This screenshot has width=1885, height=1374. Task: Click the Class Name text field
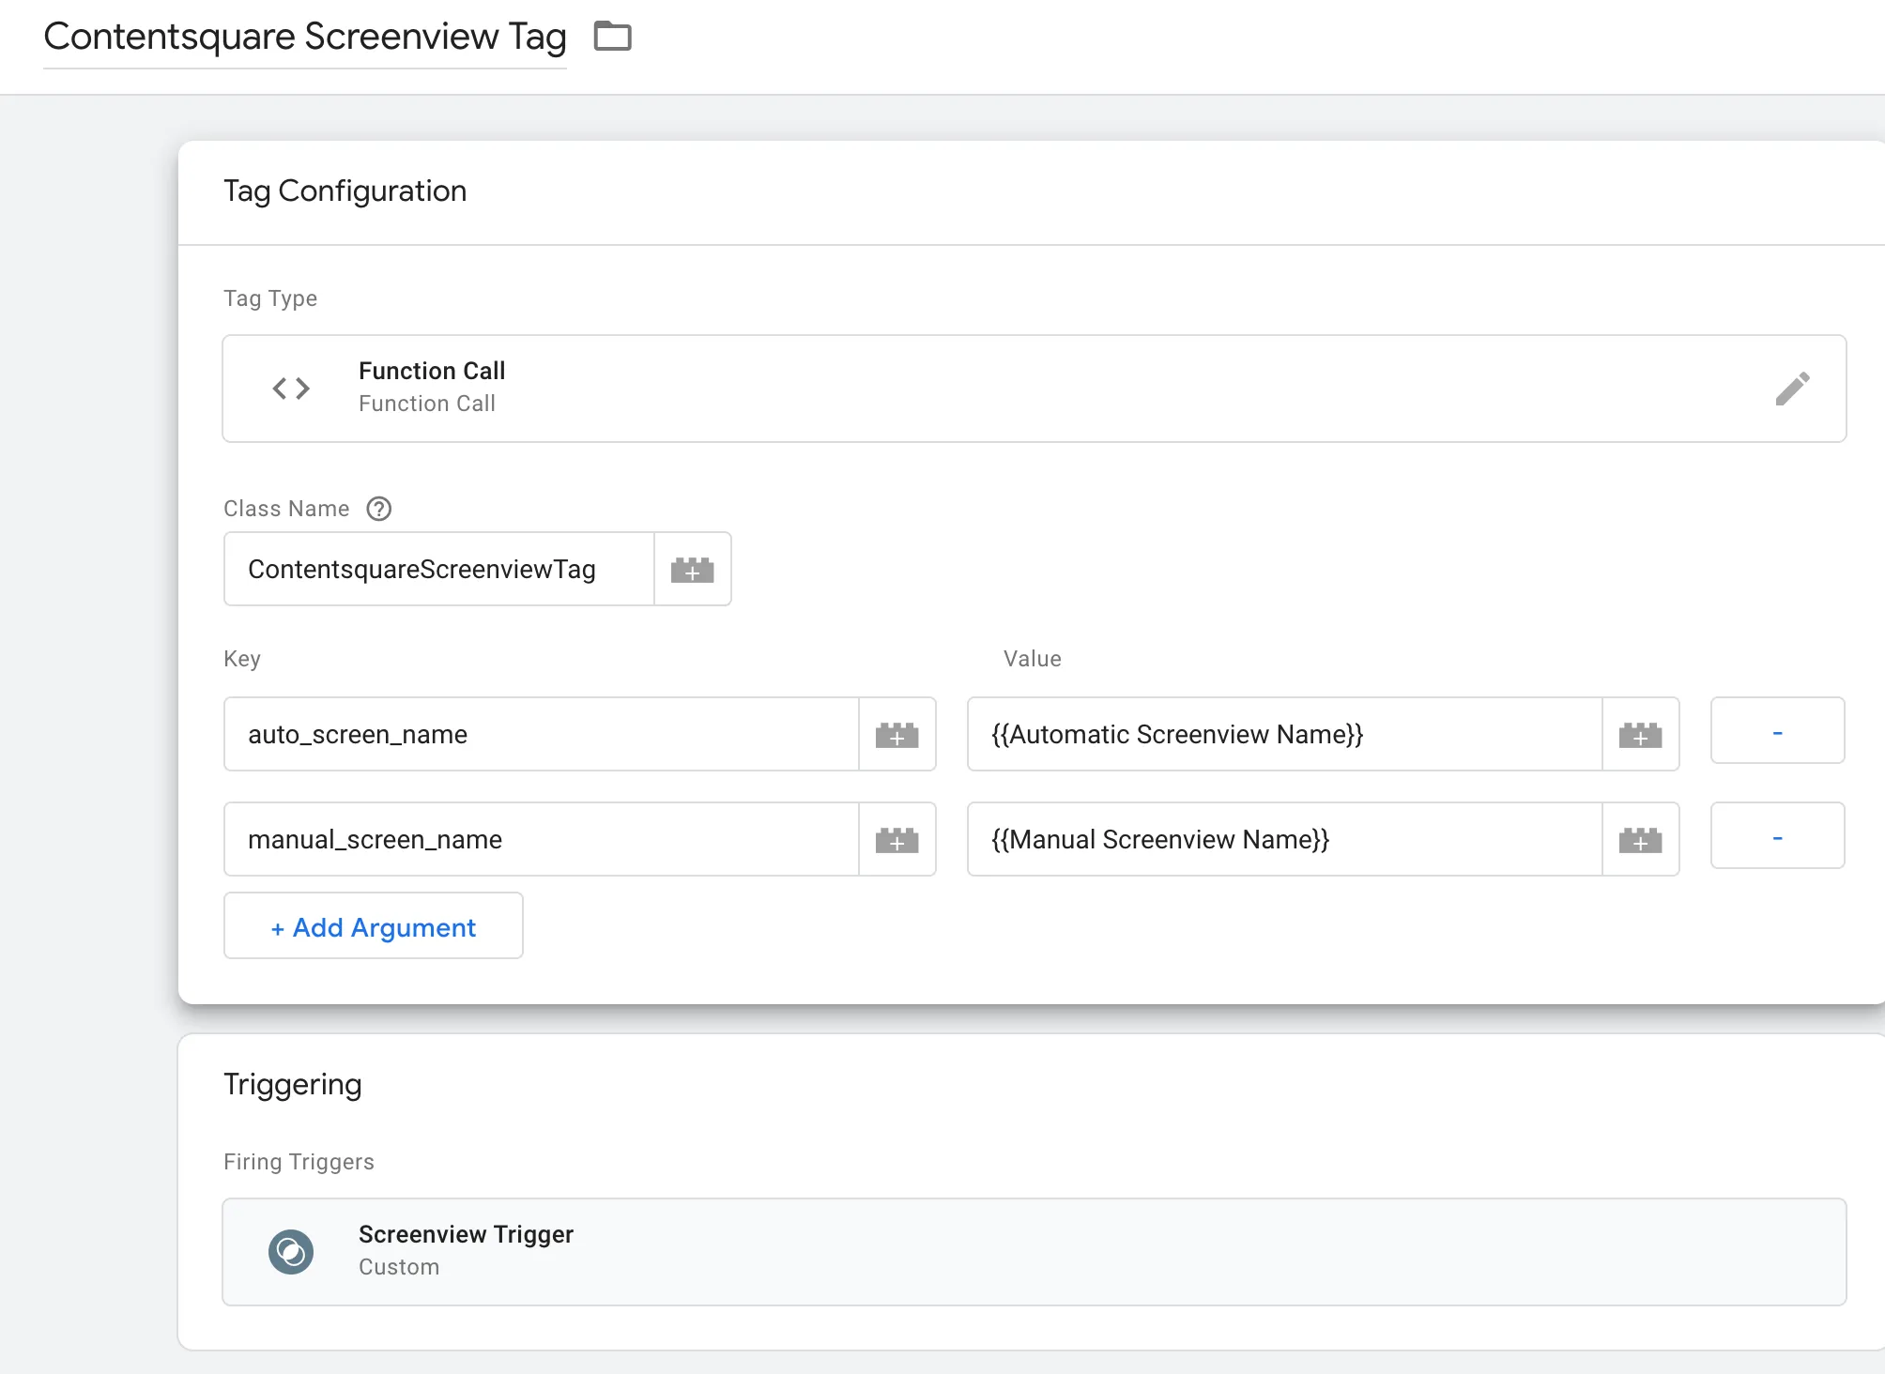pos(438,570)
